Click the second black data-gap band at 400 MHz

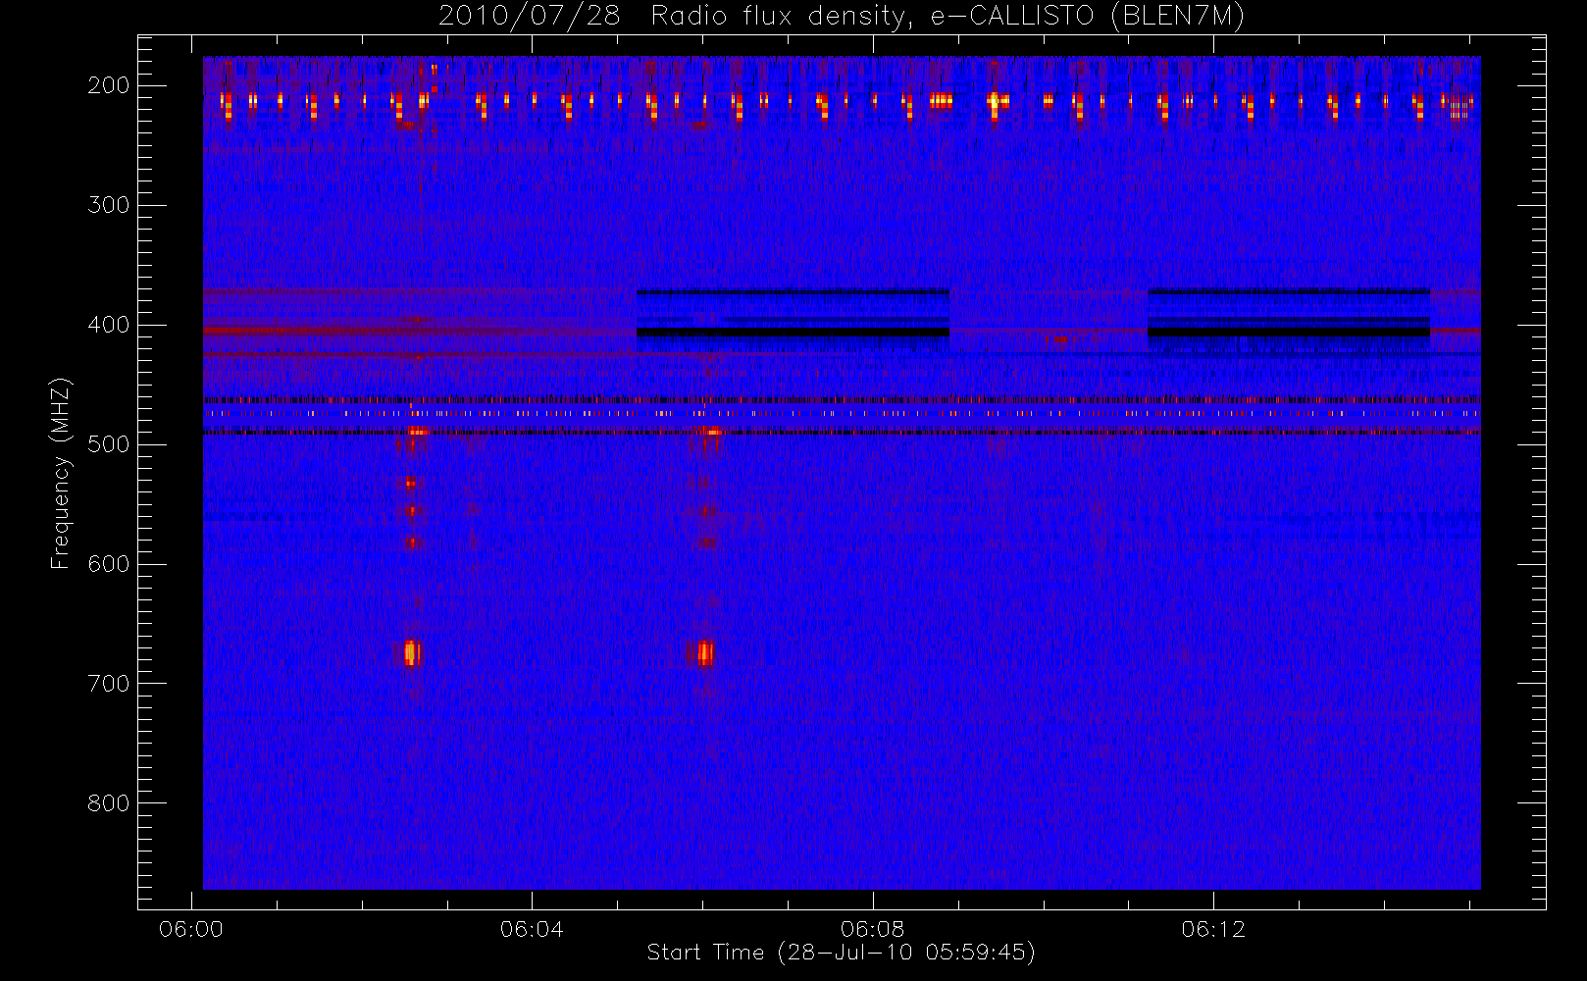(1289, 333)
